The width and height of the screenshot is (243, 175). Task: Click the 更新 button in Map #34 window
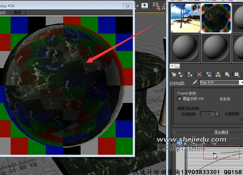[x=17, y=13]
